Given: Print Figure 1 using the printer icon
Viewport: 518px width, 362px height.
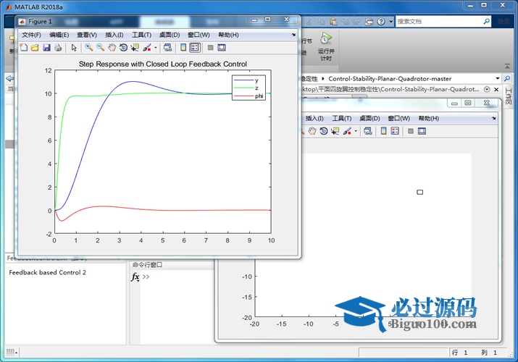Looking at the screenshot, I should point(58,48).
